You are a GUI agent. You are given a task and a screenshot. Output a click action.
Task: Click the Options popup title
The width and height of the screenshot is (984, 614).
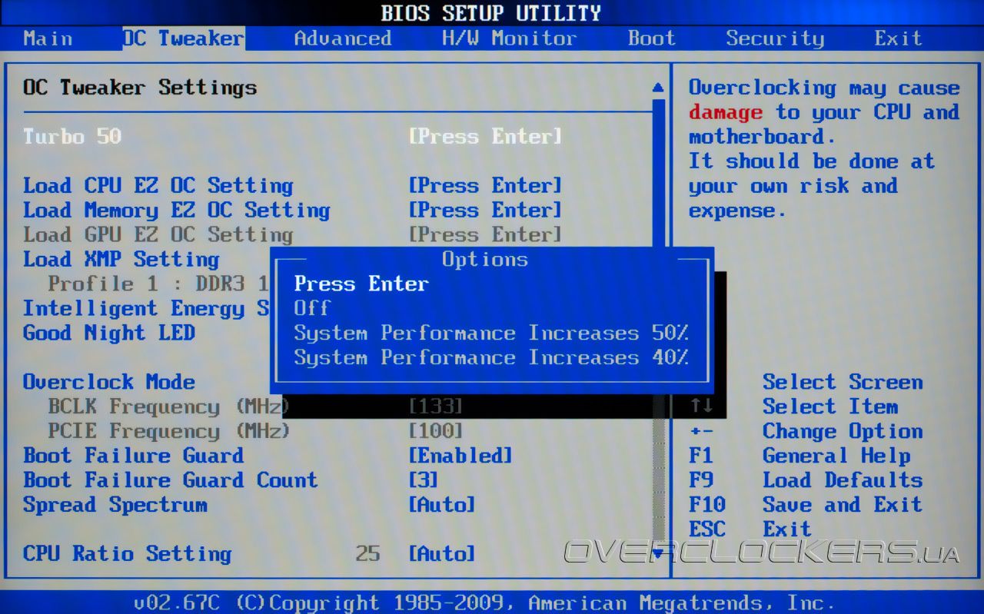485,260
